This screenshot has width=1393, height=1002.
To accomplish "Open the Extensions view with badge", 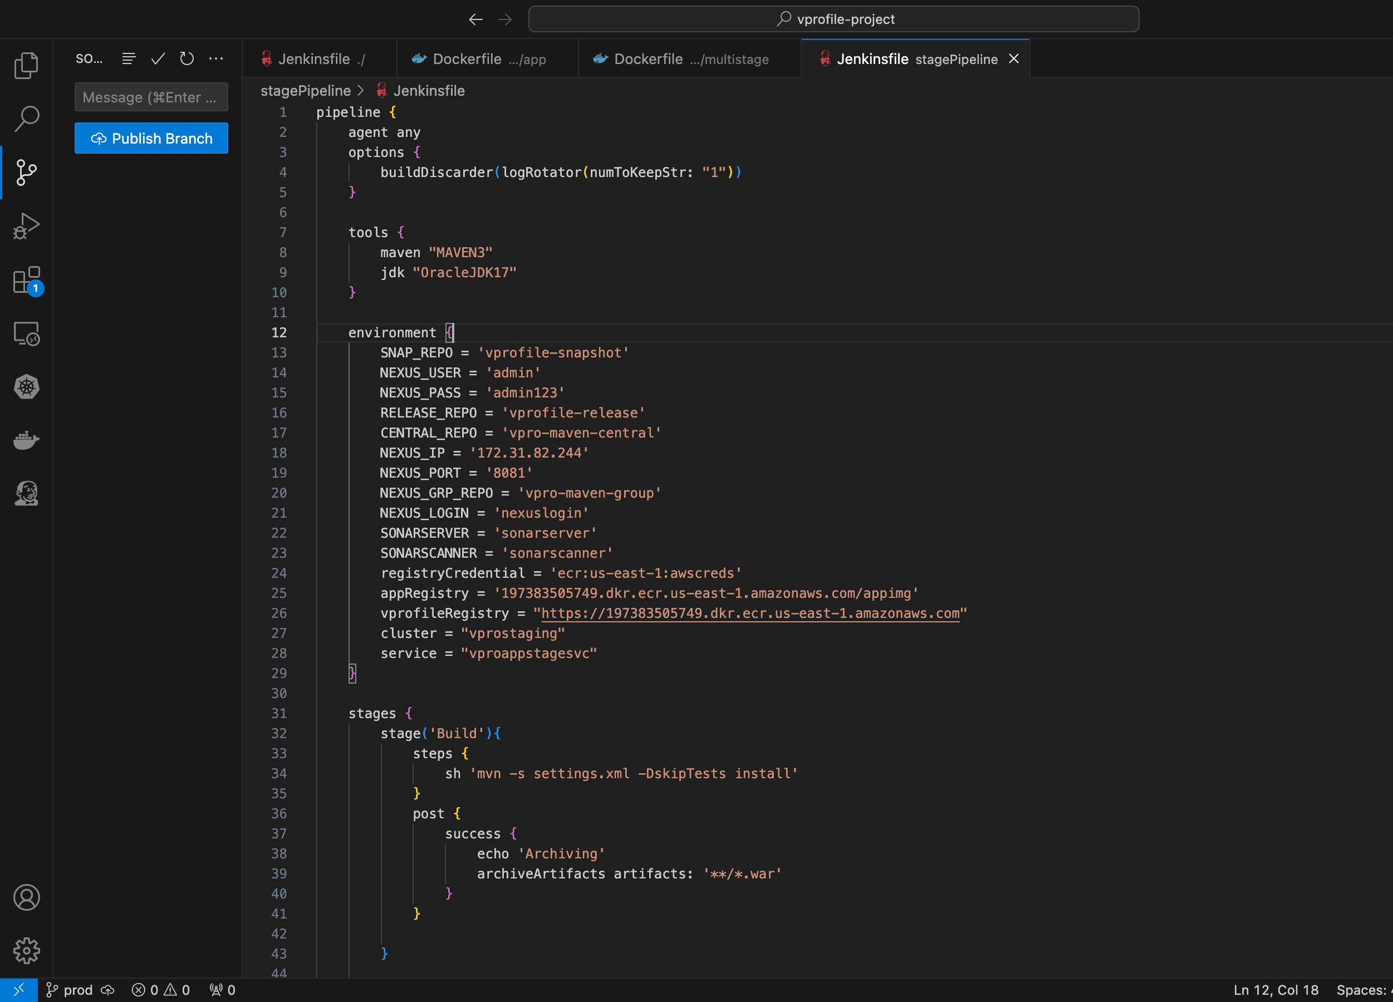I will point(26,281).
